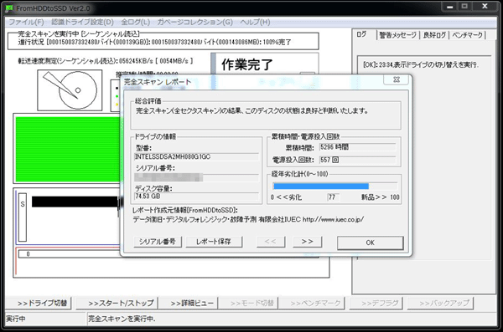Click the シリアル番号 button

(x=158, y=242)
